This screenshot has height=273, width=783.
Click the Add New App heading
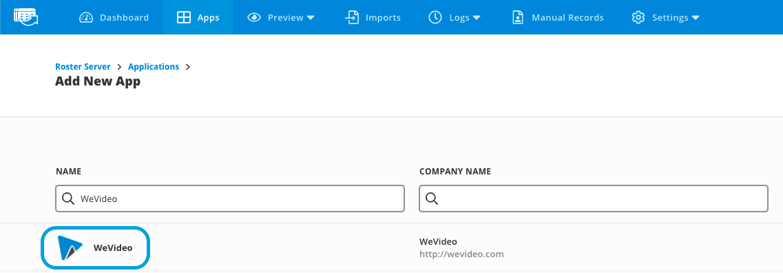coord(98,81)
